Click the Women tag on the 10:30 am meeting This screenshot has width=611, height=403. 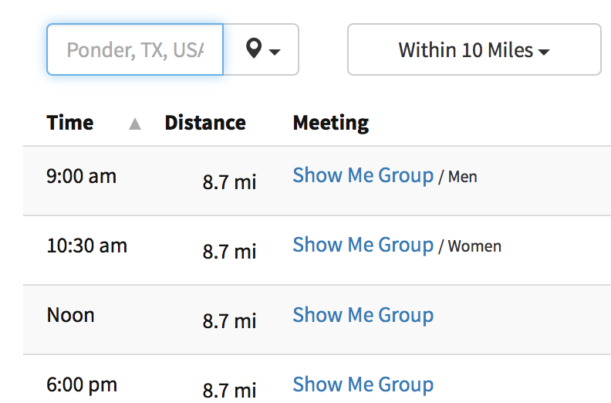coord(474,247)
